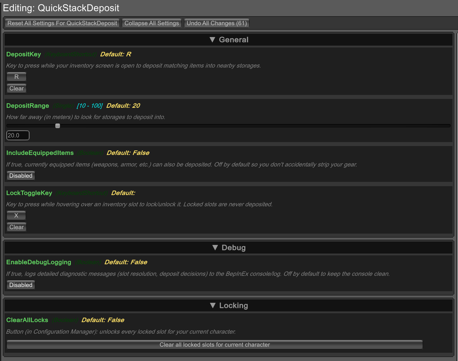Click the DepositRange slider track's right end
This screenshot has width=458, height=361.
coord(449,126)
